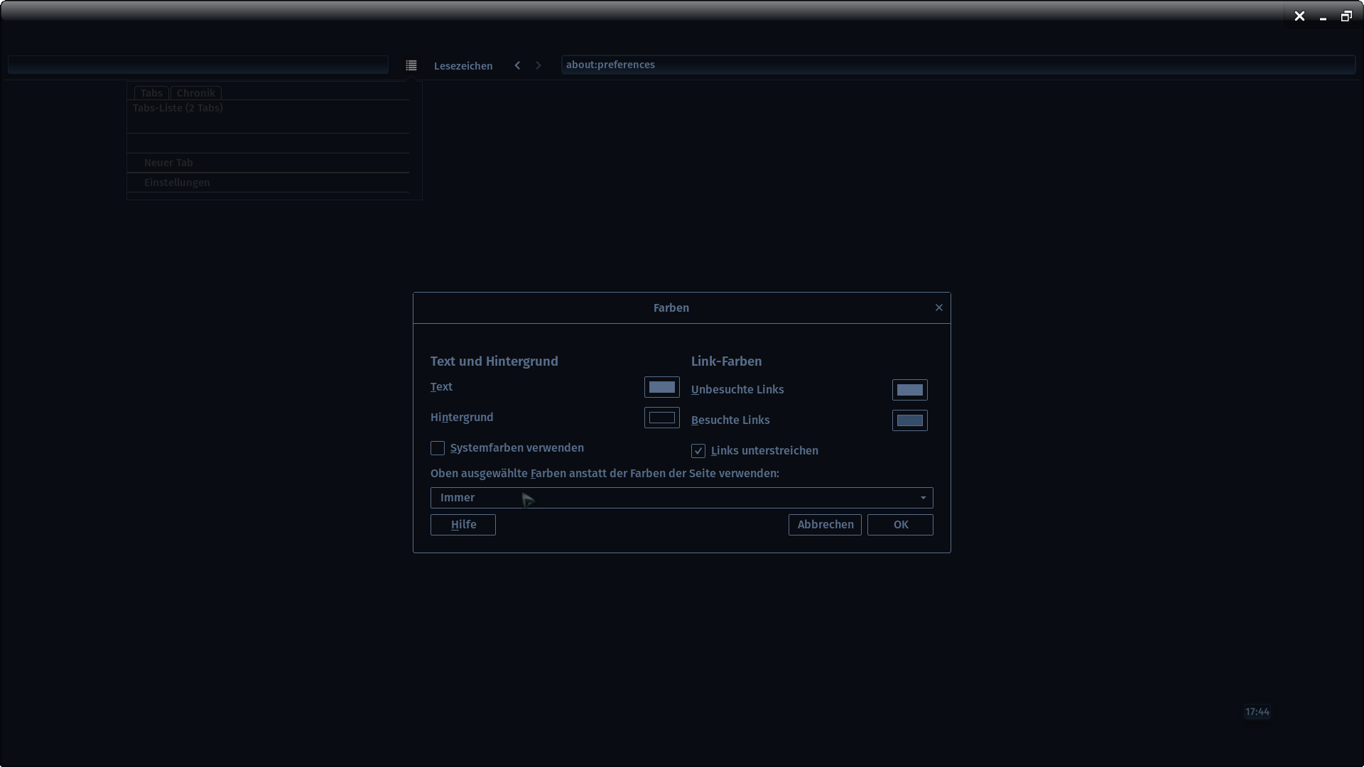Image resolution: width=1364 pixels, height=767 pixels.
Task: Uncheck Links unterstreichen
Action: click(x=698, y=451)
